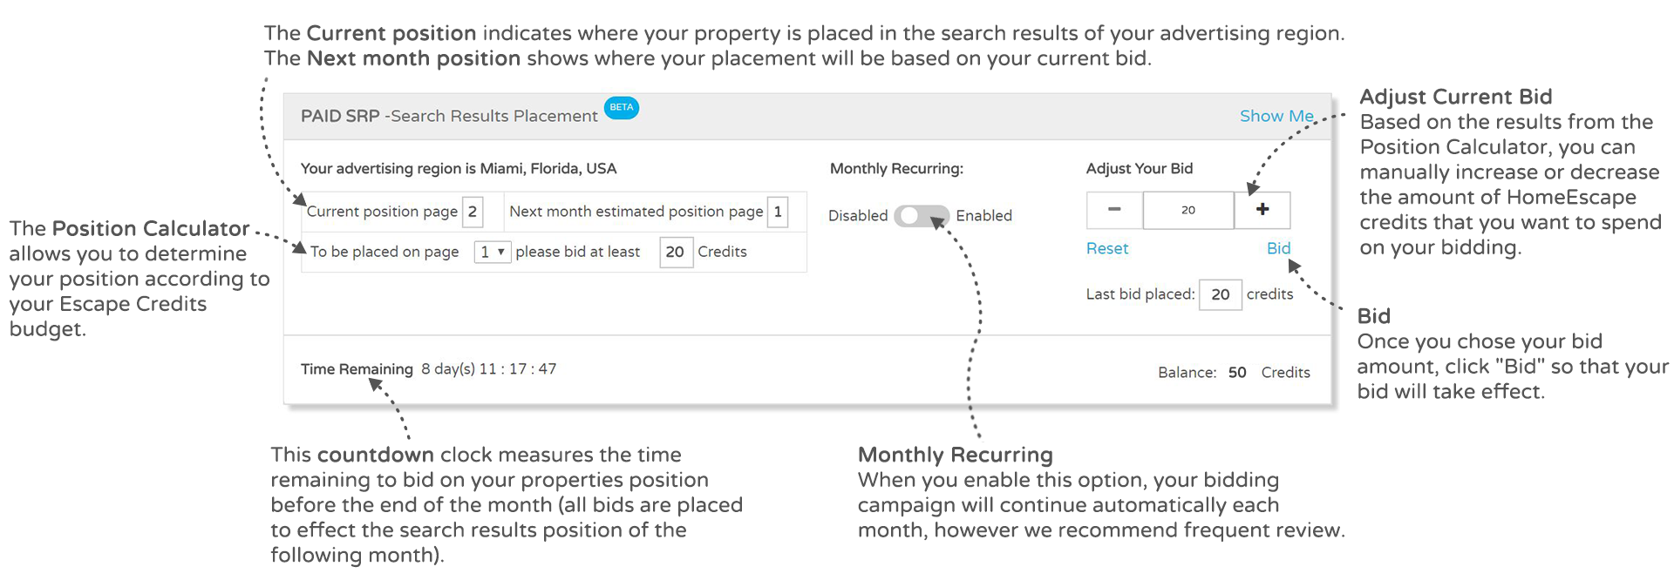Click the Time Remaining countdown clock
Image resolution: width=1674 pixels, height=587 pixels.
pos(489,368)
